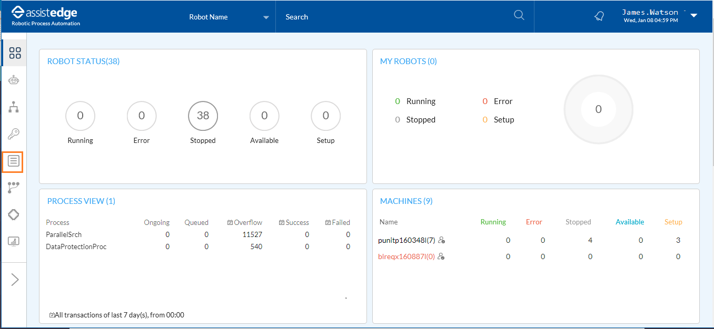This screenshot has height=329, width=714.
Task: Click the Ongoing column header
Action: pyautogui.click(x=157, y=222)
